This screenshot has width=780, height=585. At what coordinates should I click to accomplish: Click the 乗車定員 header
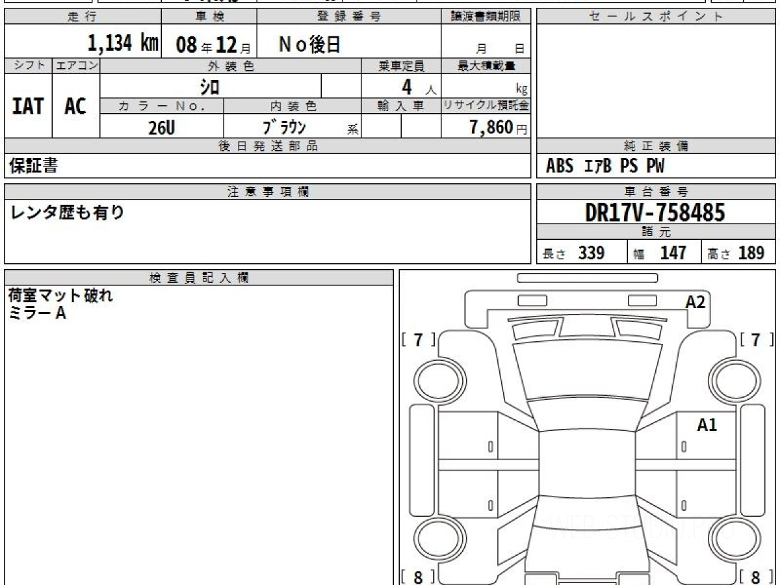coord(401,66)
